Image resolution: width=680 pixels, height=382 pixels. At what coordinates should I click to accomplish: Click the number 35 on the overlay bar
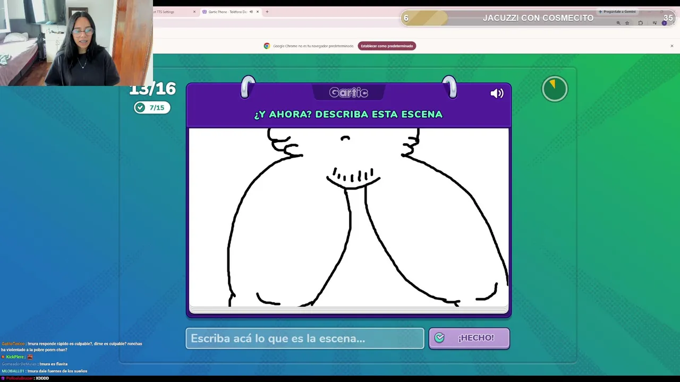click(668, 18)
